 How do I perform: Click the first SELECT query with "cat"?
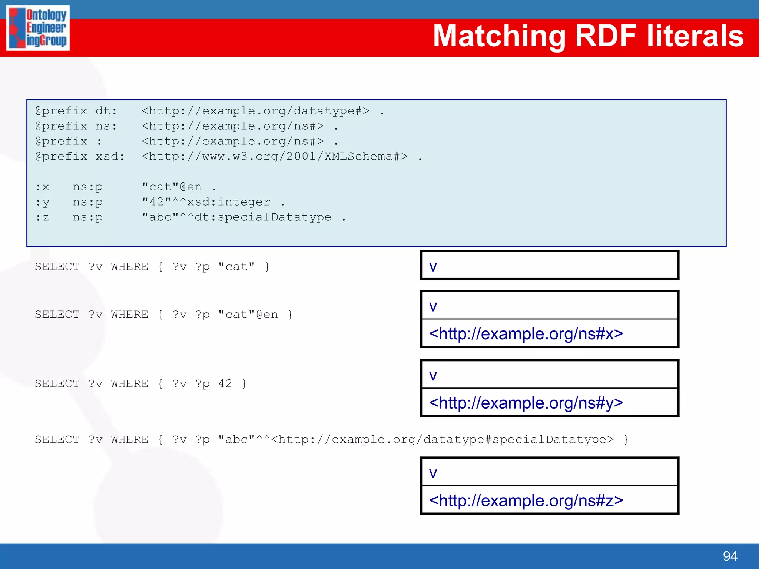pos(152,267)
